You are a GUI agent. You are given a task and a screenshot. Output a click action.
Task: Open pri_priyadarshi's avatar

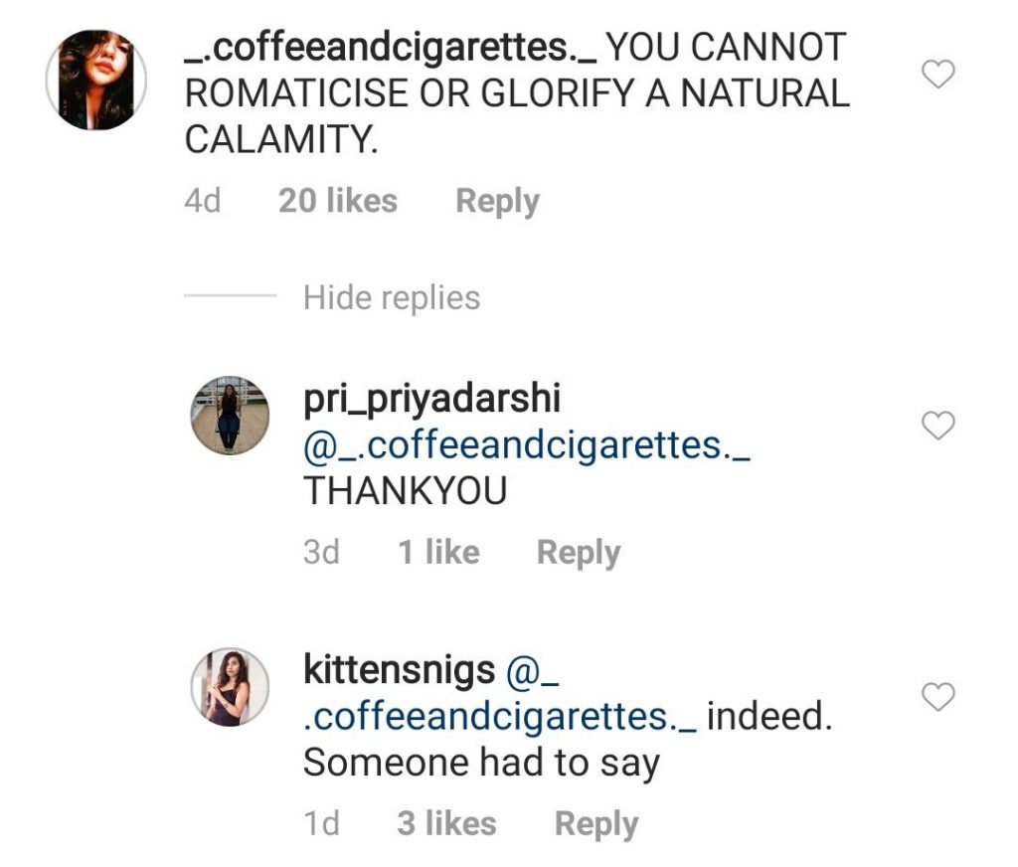230,416
